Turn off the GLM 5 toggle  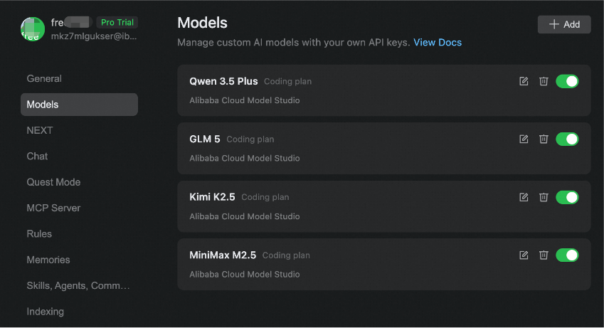567,139
